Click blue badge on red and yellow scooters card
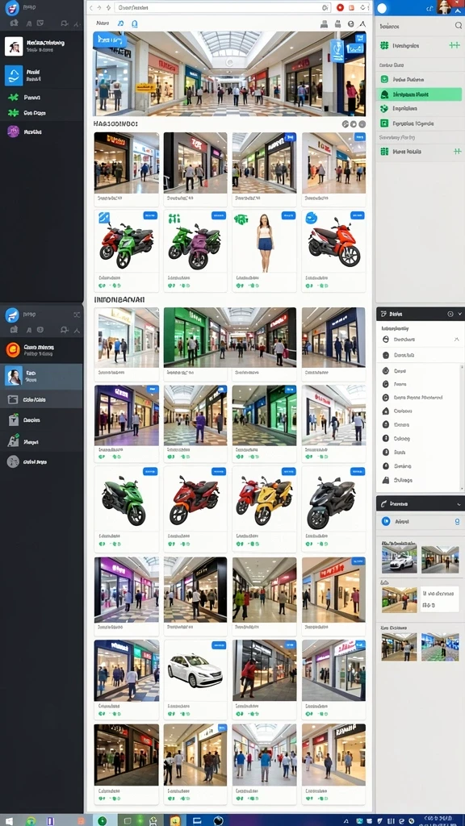 pos(288,471)
